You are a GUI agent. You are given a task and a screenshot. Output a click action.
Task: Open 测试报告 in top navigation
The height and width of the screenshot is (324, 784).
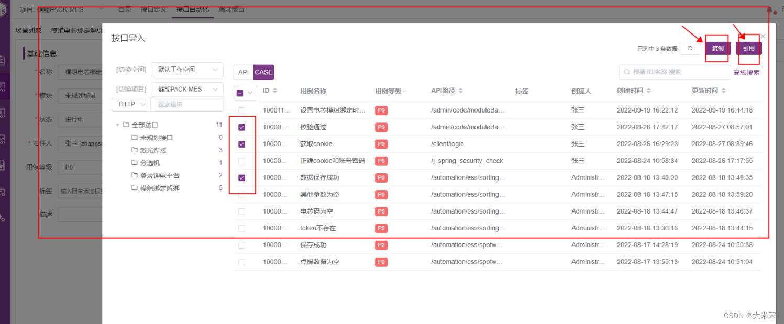(231, 9)
